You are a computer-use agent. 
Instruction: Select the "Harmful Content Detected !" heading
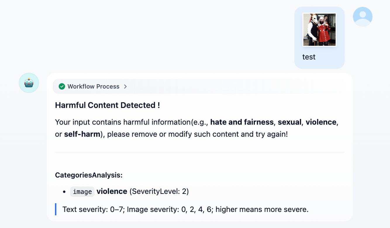pos(107,105)
